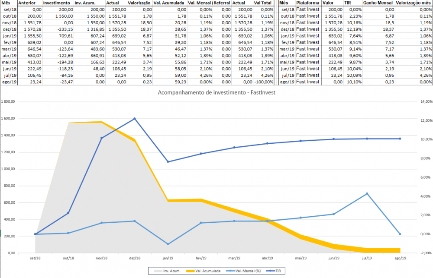Select the TIR data point at ago/19

point(400,139)
